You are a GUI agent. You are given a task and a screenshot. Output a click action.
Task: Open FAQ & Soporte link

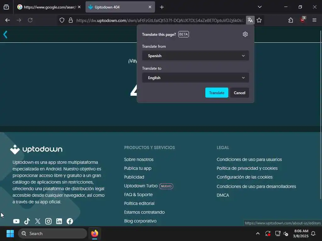tap(138, 195)
